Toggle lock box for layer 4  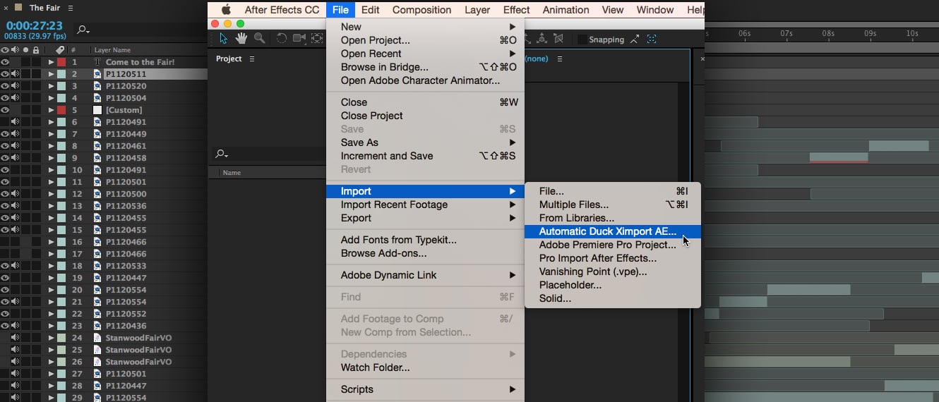[x=36, y=98]
